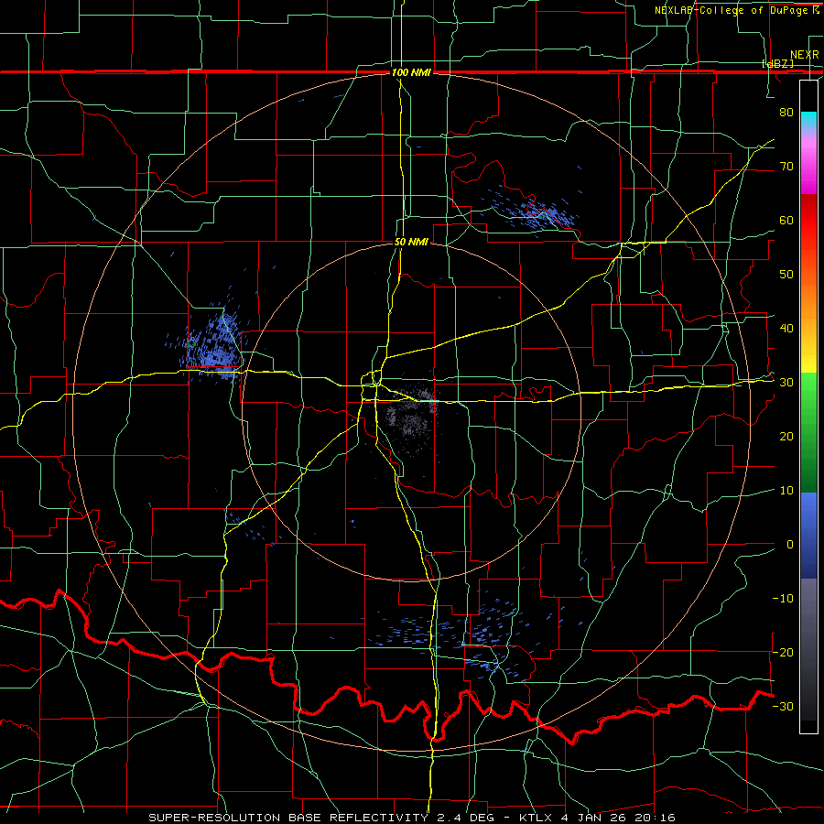Pick the magenta-pink segment of color bar
This screenshot has height=824, width=824.
[808, 163]
